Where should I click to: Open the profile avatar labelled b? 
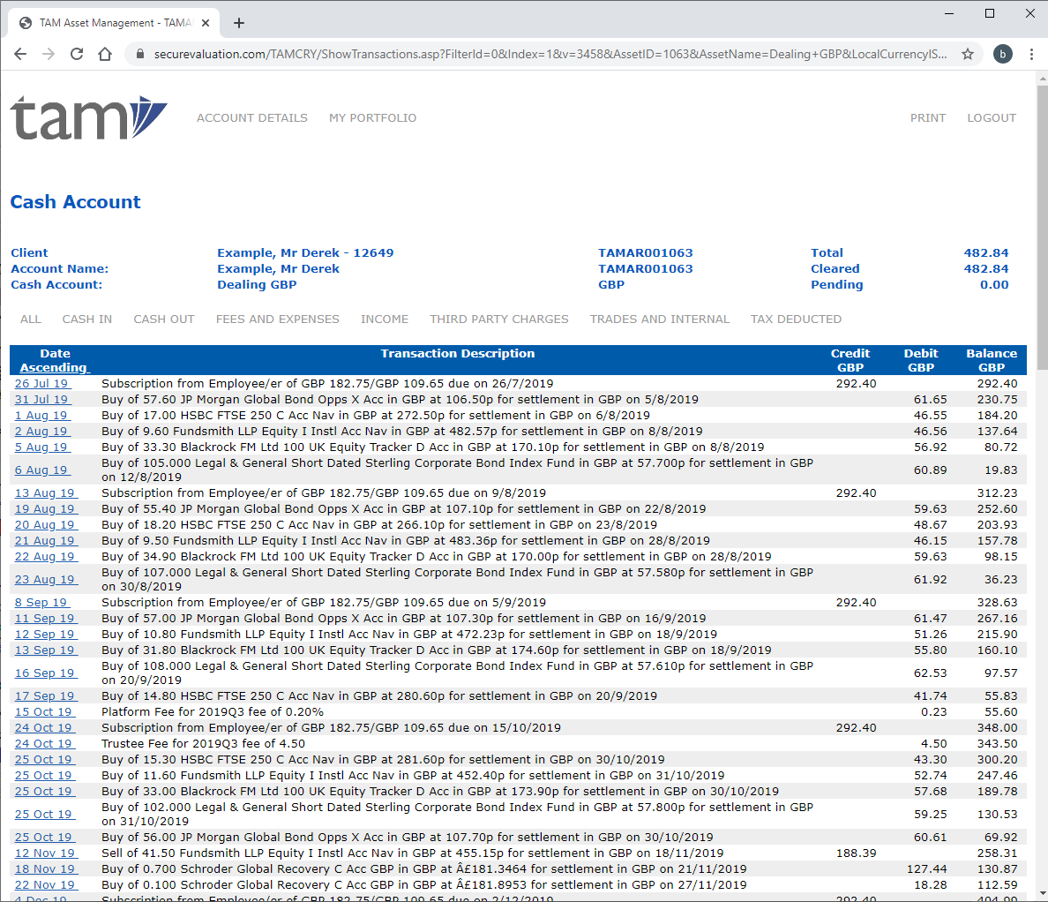(1002, 54)
